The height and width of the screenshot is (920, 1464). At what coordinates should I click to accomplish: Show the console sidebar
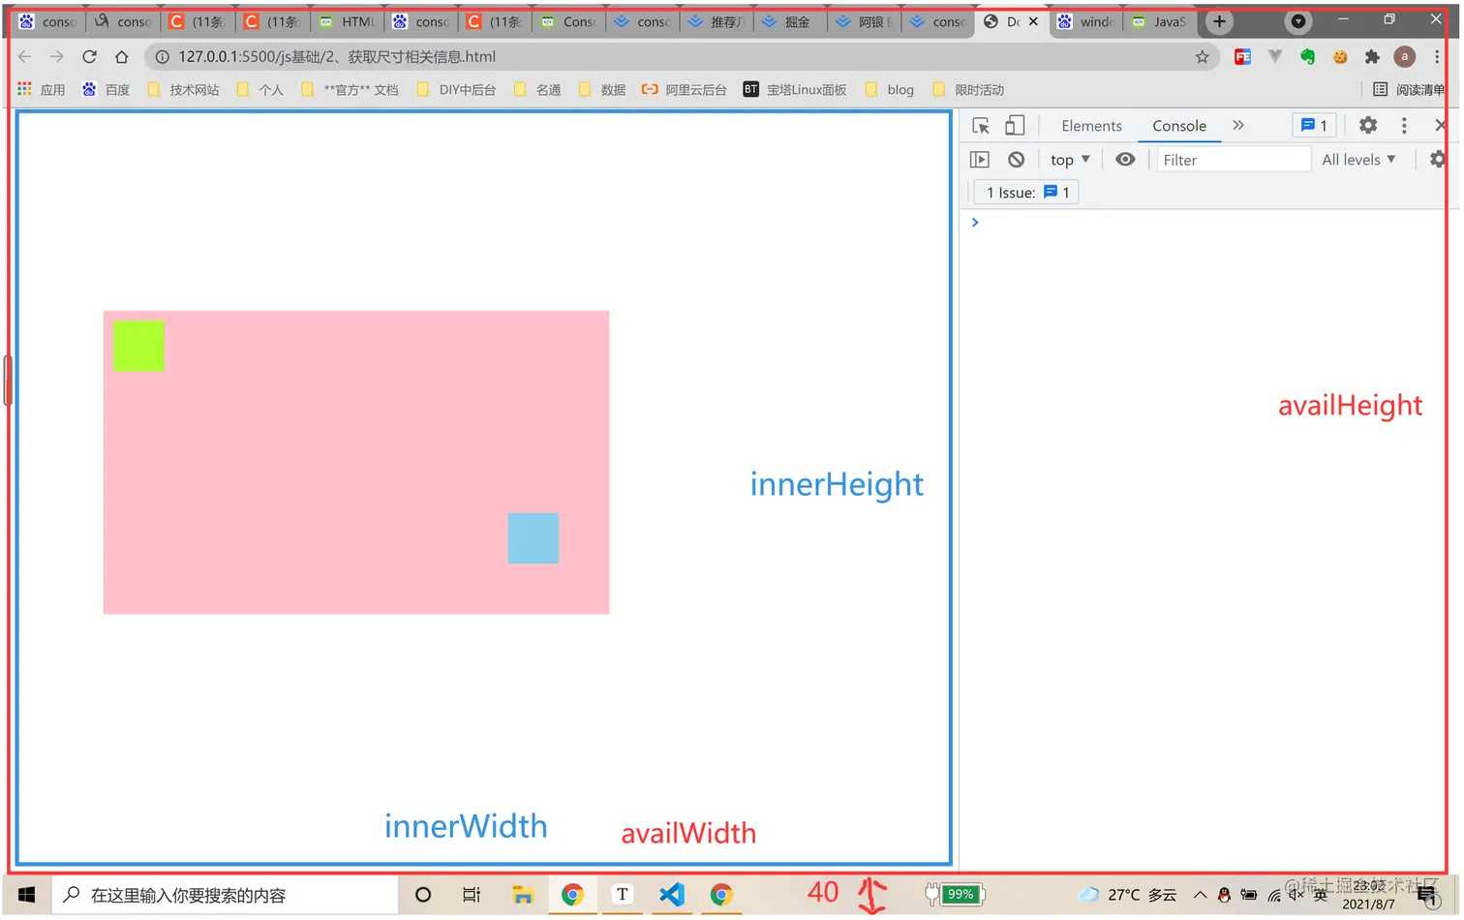click(x=979, y=160)
